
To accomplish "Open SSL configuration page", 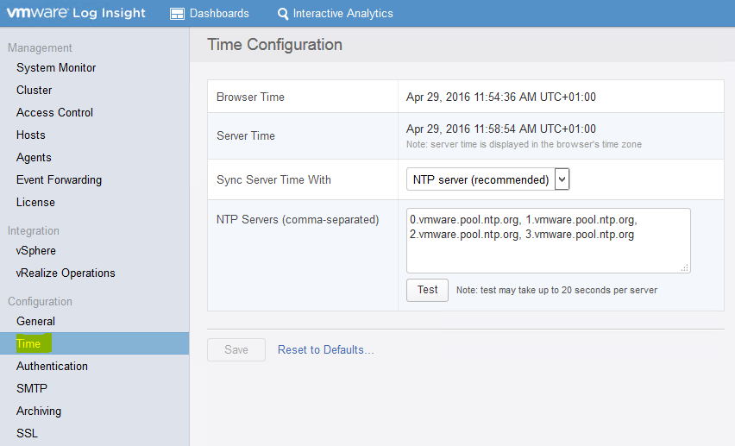I will (x=27, y=433).
